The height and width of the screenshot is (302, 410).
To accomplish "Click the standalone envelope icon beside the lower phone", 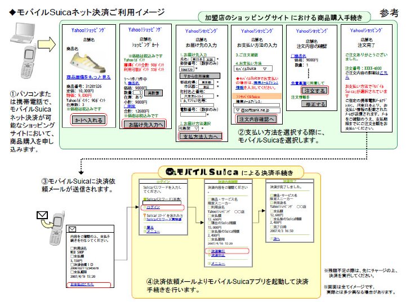I will click(42, 215).
